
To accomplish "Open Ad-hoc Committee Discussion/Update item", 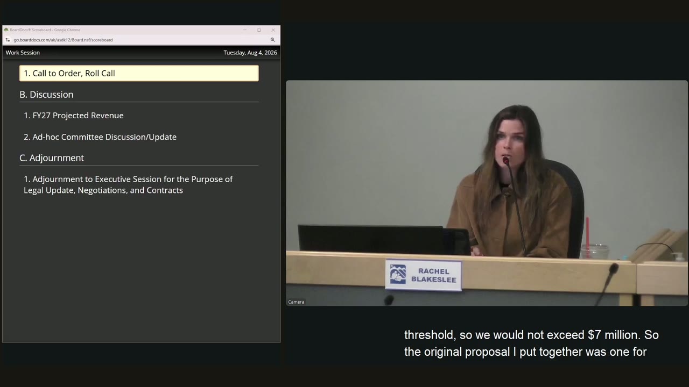I will click(x=100, y=137).
